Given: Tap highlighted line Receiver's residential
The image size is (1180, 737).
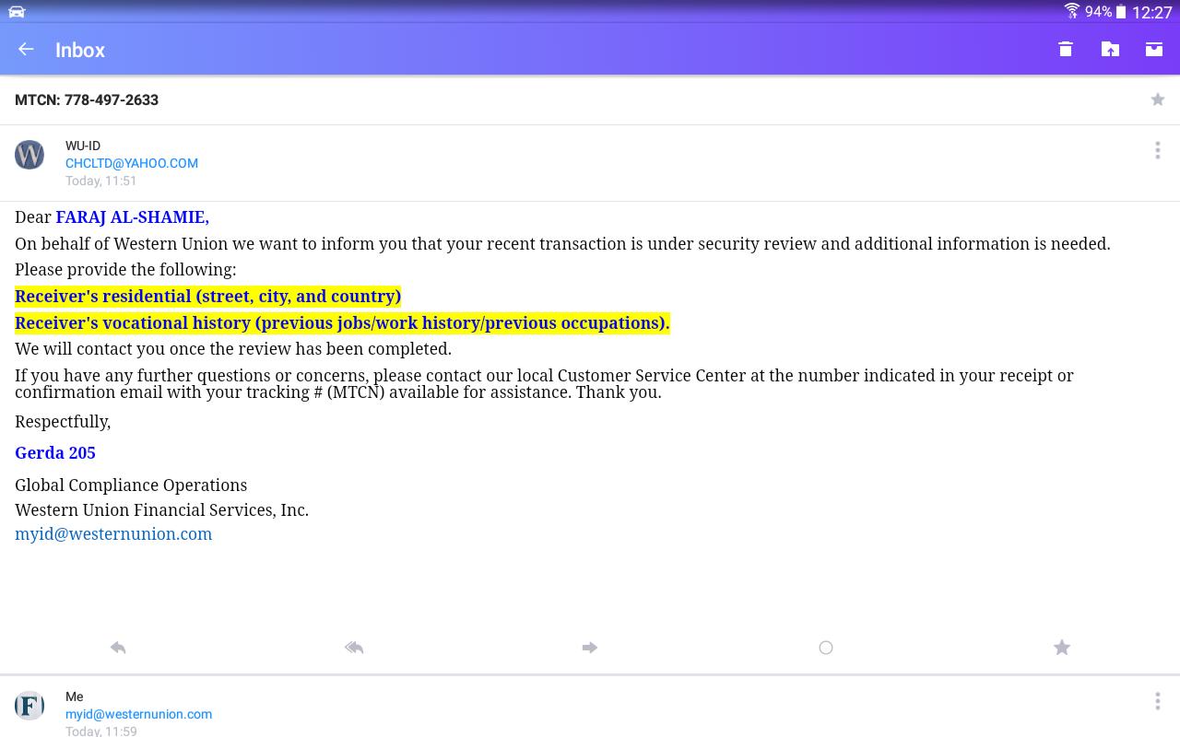Looking at the screenshot, I should [207, 296].
